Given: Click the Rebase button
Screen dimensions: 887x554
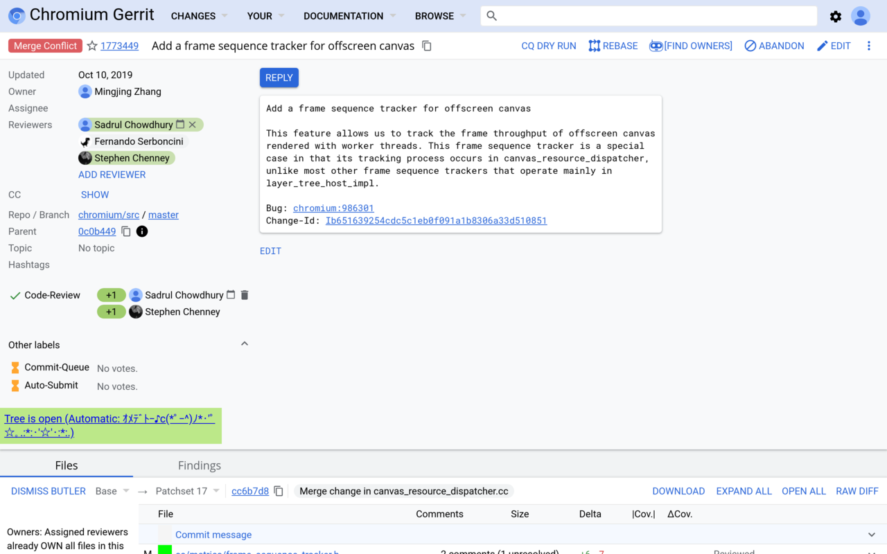Looking at the screenshot, I should pyautogui.click(x=613, y=46).
